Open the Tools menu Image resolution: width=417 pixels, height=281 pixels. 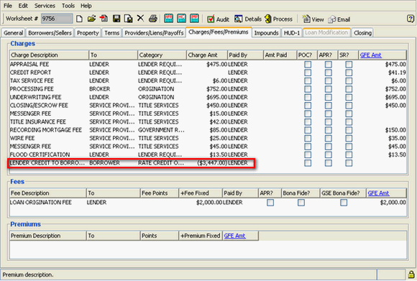68,6
